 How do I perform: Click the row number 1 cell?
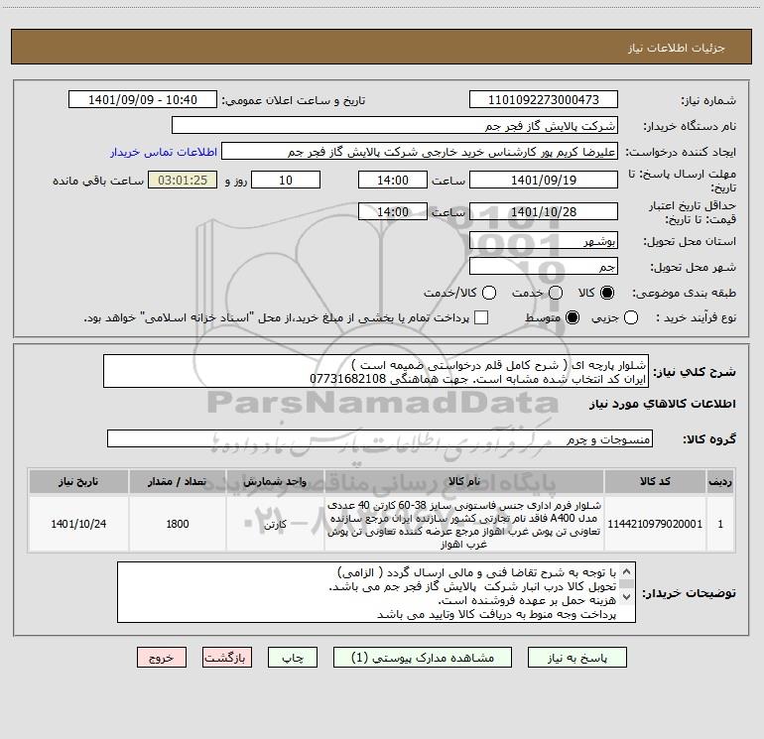coord(720,524)
